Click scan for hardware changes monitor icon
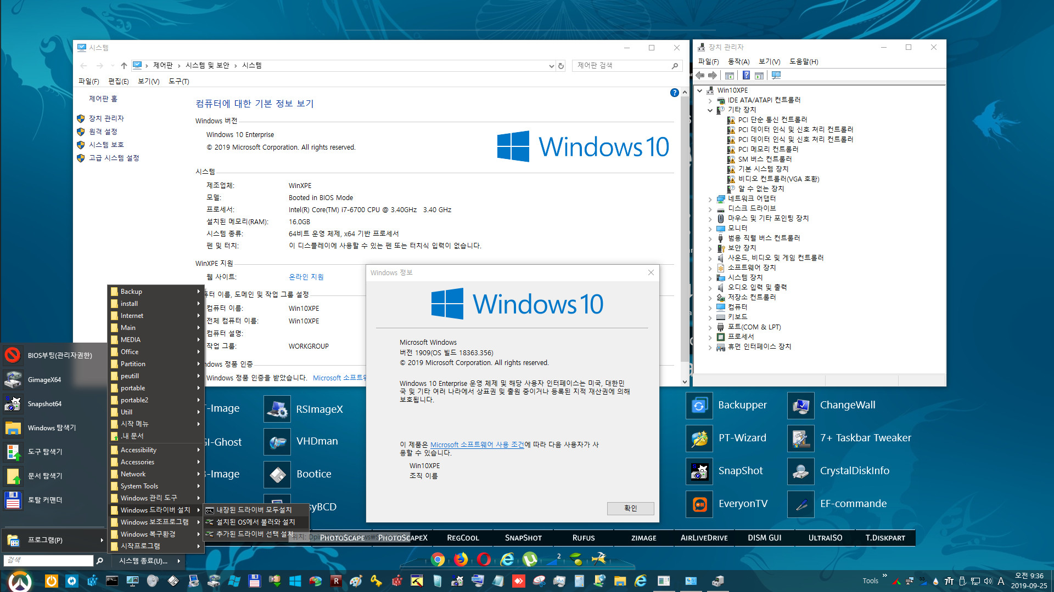This screenshot has height=592, width=1054. pyautogui.click(x=776, y=76)
